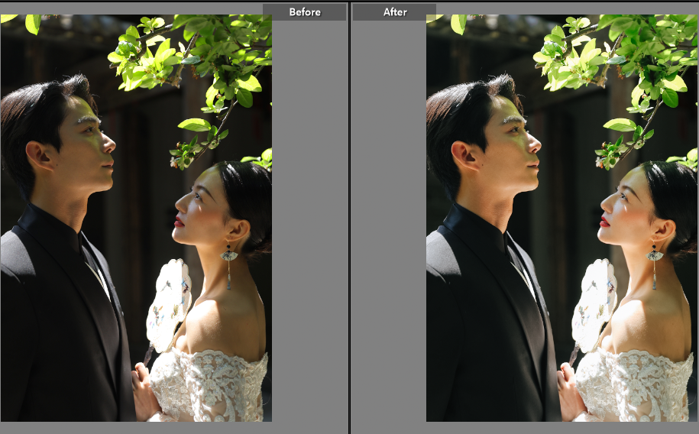The width and height of the screenshot is (699, 434).
Task: Click the Before label tab
Action: point(305,11)
